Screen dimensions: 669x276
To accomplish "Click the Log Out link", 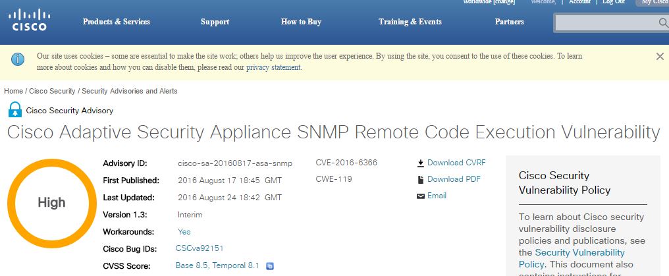I will (613, 2).
